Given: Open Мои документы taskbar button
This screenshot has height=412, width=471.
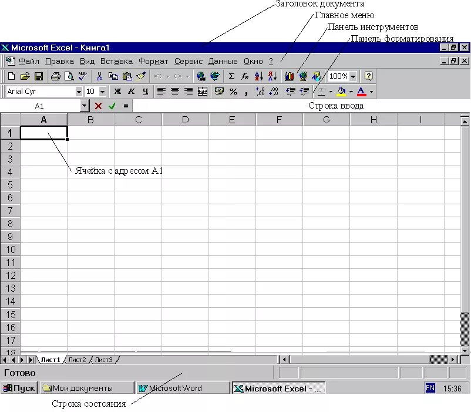Looking at the screenshot, I should coord(87,388).
